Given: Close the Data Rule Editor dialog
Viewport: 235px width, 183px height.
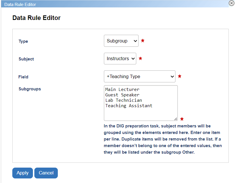Looking at the screenshot, I should pos(232,3).
